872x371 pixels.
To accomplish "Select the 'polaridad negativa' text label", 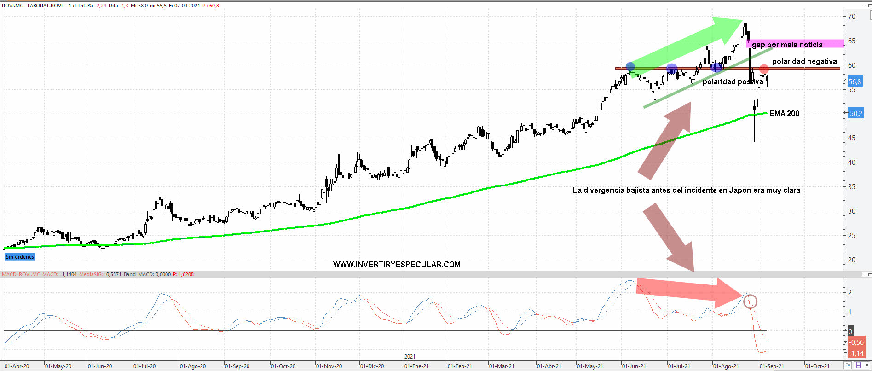I will point(804,61).
